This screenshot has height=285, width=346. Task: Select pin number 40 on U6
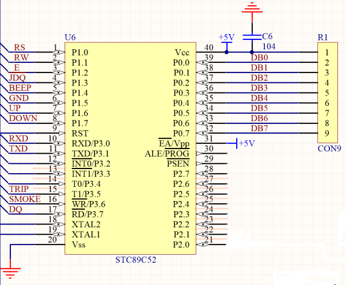pos(209,47)
